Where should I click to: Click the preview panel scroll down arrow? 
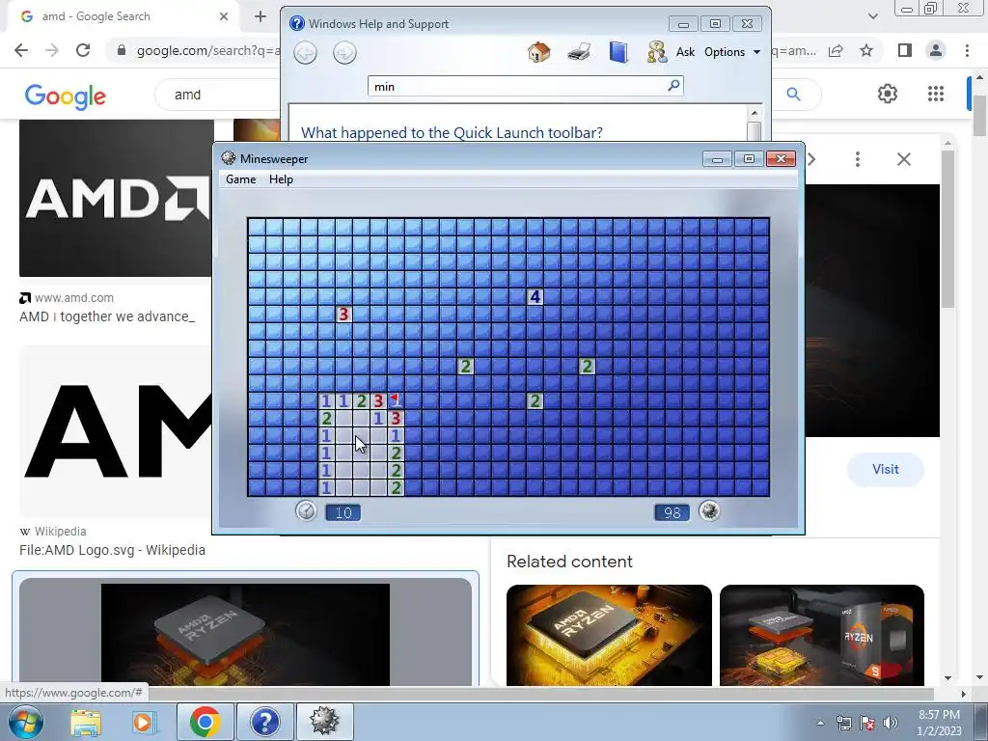click(947, 678)
